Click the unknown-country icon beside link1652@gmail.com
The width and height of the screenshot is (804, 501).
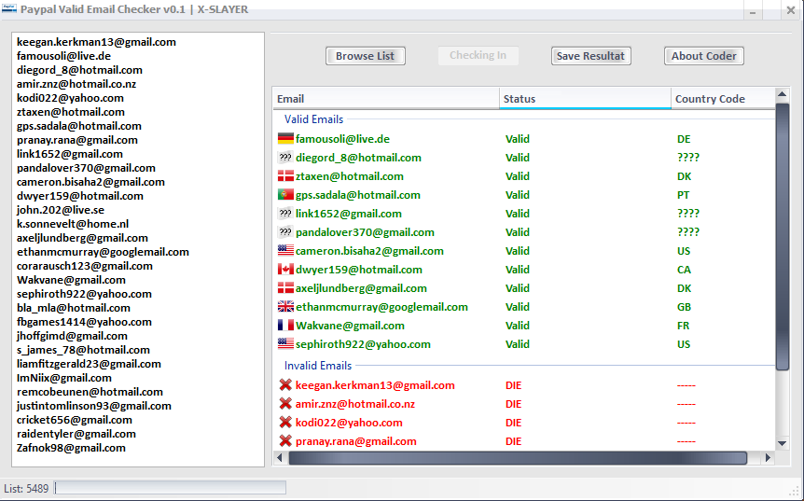285,214
